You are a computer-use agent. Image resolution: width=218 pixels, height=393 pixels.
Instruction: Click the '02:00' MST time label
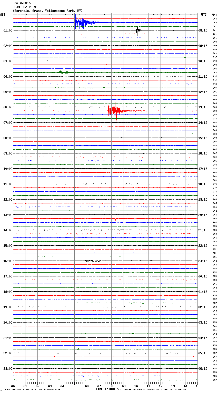[8, 46]
